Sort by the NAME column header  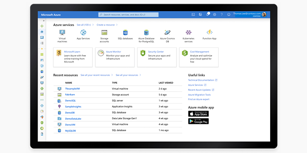coord(69,83)
